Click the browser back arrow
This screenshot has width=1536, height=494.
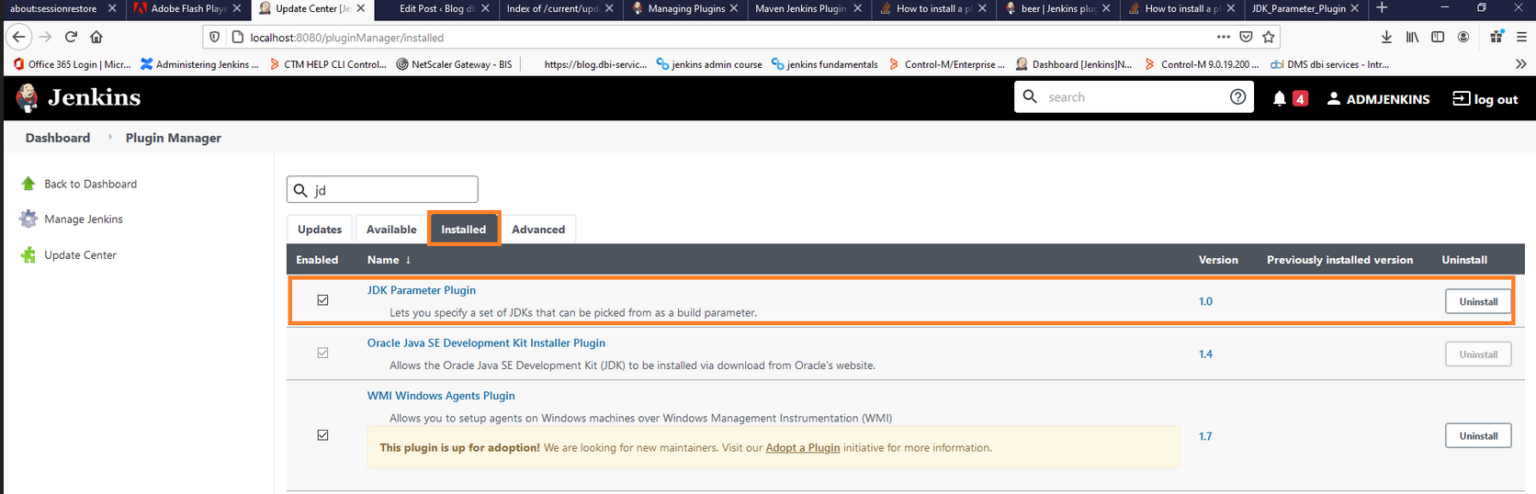(19, 37)
